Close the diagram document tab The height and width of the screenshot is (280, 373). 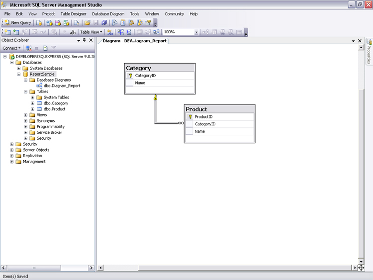tap(360, 41)
